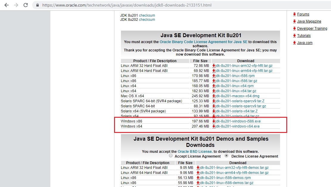Image resolution: width=331 pixels, height=187 pixels.
Task: Select Accept License Agreement radio button
Action: click(x=171, y=156)
